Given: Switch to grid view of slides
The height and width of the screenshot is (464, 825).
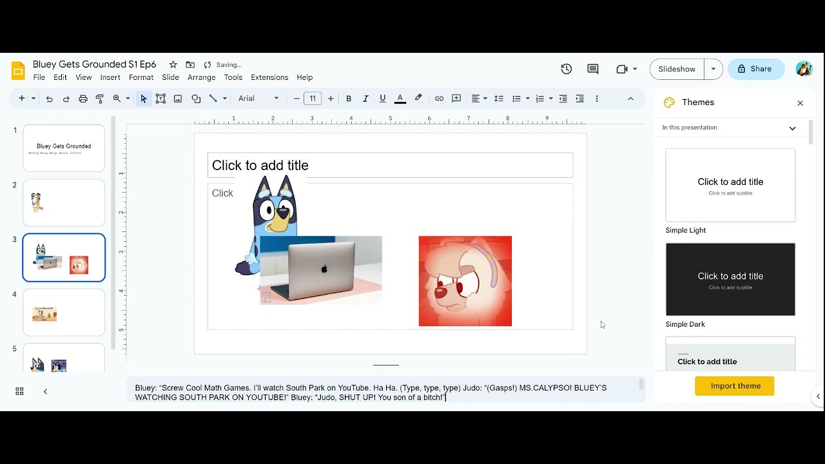Looking at the screenshot, I should pyautogui.click(x=19, y=391).
